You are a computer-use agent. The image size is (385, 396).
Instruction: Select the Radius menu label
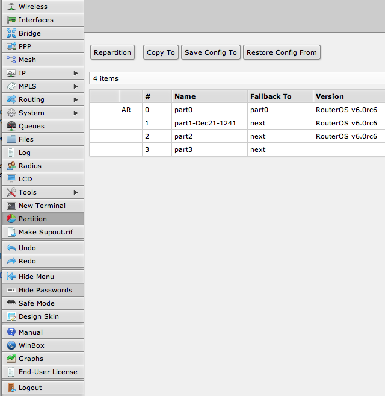point(30,166)
